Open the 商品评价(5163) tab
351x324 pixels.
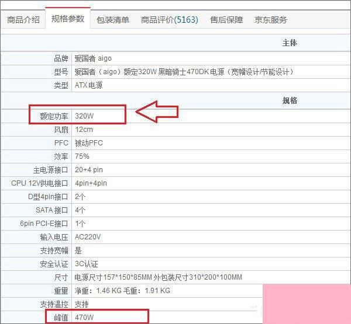pyautogui.click(x=170, y=20)
